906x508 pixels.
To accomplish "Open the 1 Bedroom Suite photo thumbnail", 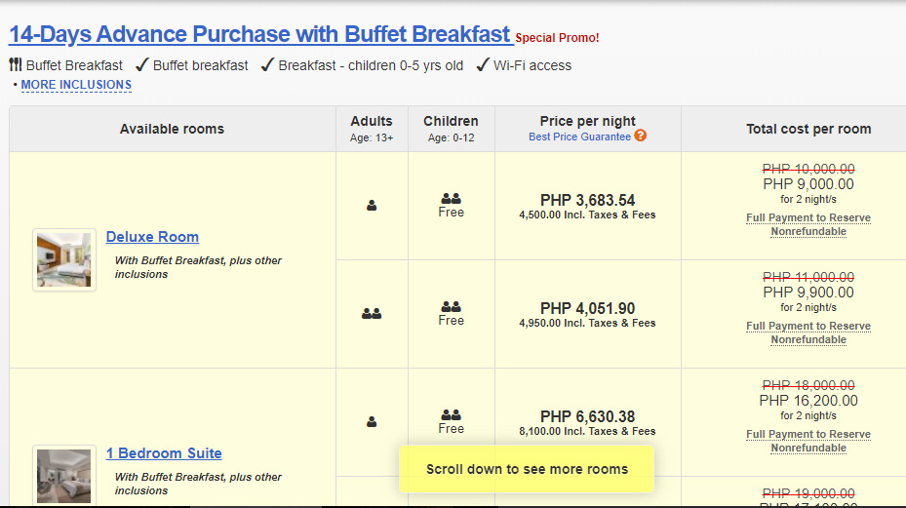I will [x=64, y=475].
